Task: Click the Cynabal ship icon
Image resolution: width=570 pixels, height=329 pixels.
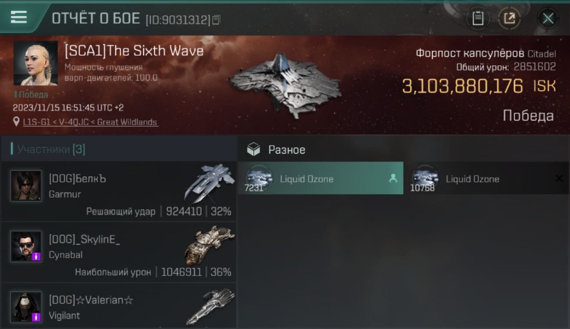Action: [x=210, y=245]
